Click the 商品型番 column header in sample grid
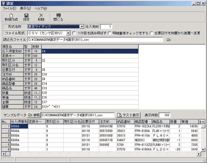The height and width of the screenshot is (163, 207). coord(143,122)
